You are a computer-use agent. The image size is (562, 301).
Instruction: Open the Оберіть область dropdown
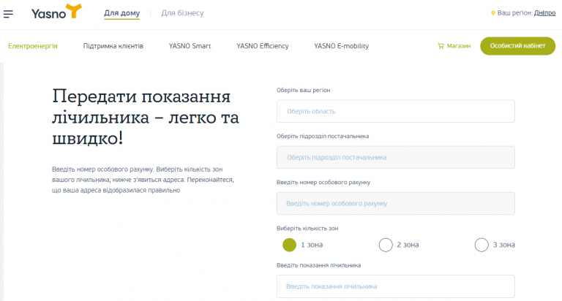(x=396, y=111)
